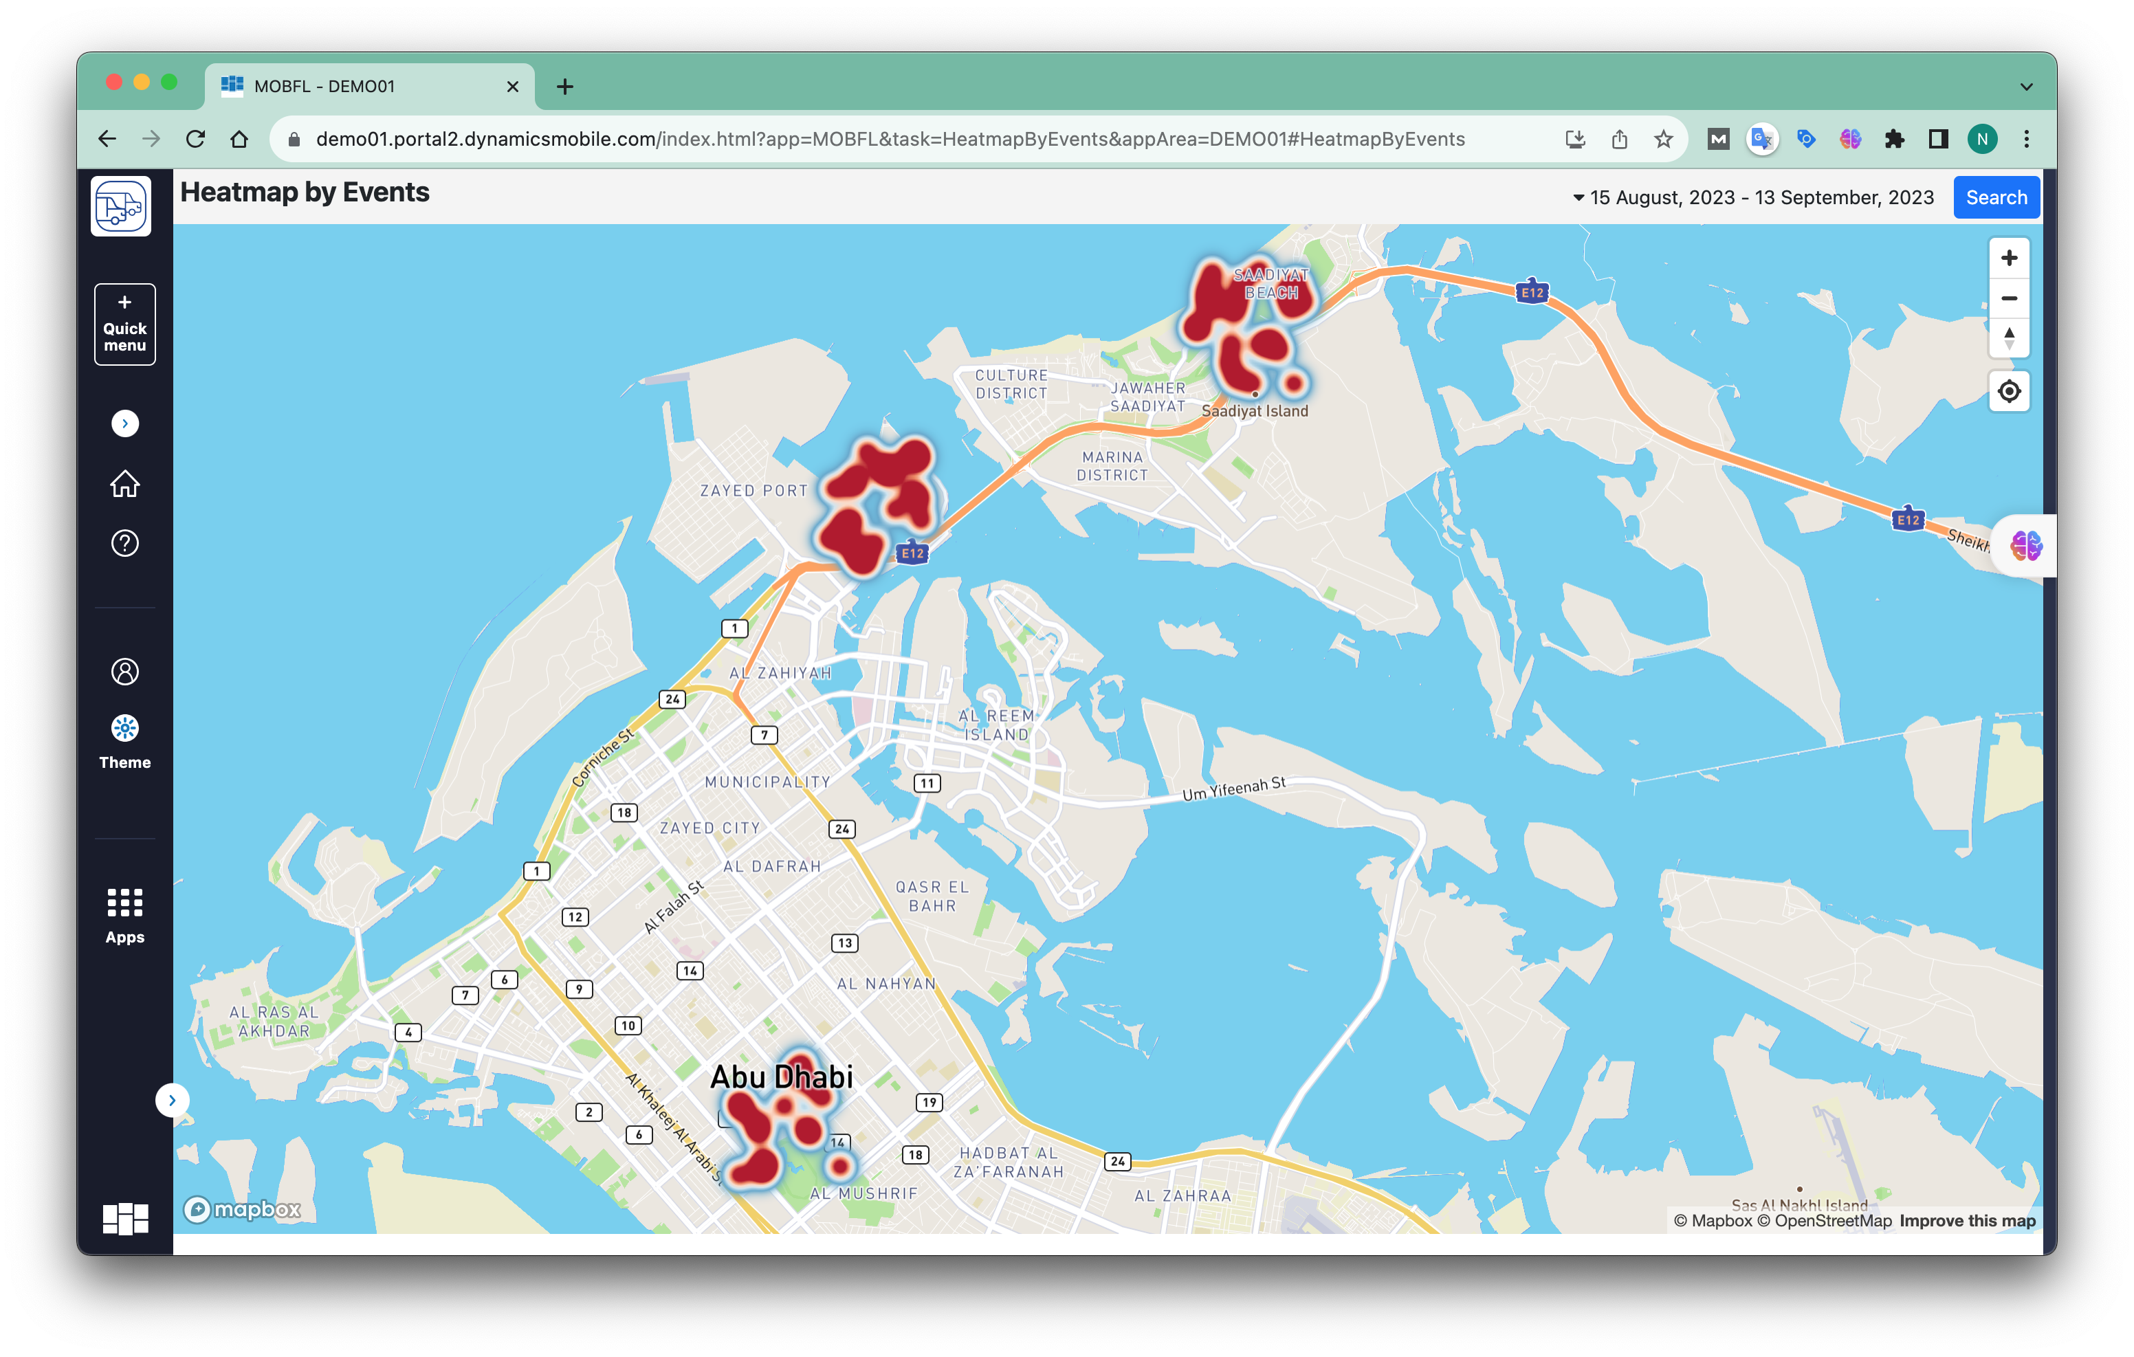Click Improve this map link
The image size is (2134, 1357).
[x=1966, y=1220]
